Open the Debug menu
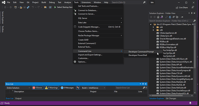The height and width of the screenshot is (106, 199). (52, 2)
